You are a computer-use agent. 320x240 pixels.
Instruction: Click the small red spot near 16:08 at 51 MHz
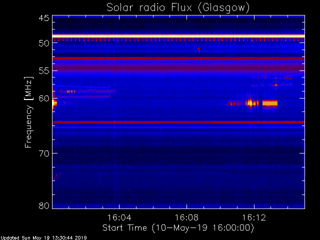(198, 49)
